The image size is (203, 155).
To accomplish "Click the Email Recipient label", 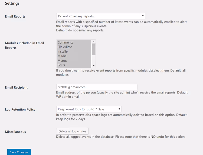I will [x=16, y=88].
